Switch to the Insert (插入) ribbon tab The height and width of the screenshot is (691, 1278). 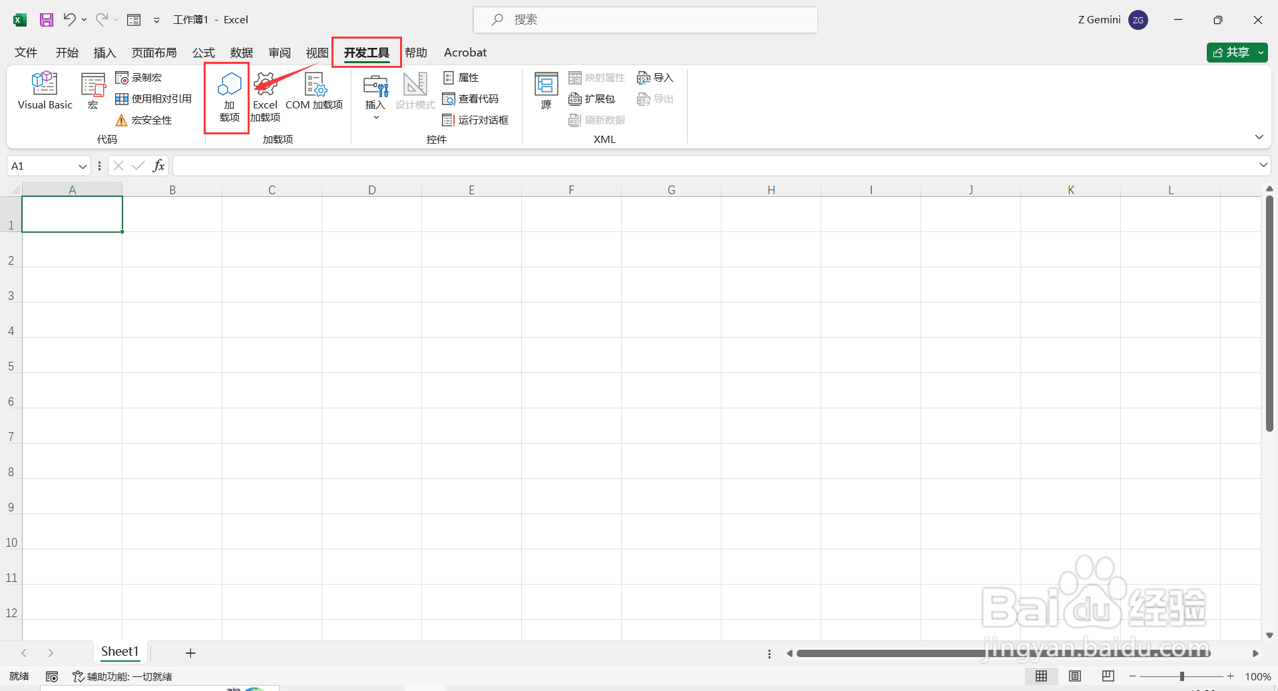pyautogui.click(x=105, y=53)
